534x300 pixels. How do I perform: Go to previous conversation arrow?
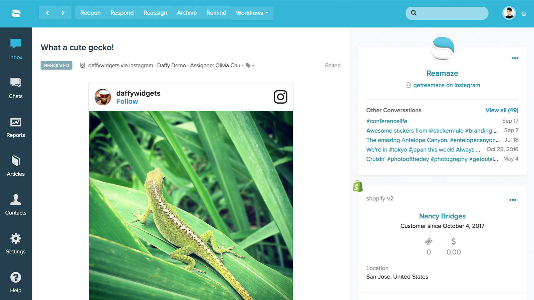pos(47,13)
